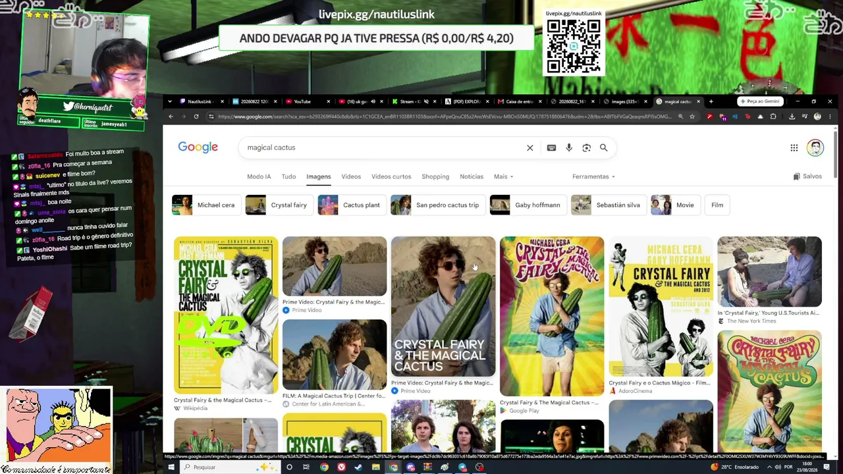Filter images by San pedro cactus trip
This screenshot has height=474, width=843.
pyautogui.click(x=438, y=205)
